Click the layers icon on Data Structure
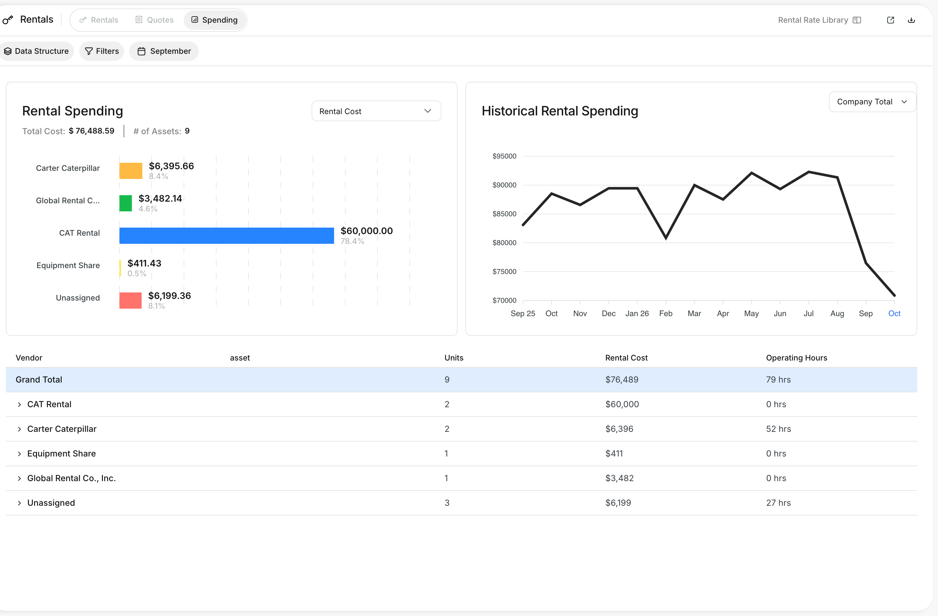This screenshot has height=616, width=938. pyautogui.click(x=7, y=51)
